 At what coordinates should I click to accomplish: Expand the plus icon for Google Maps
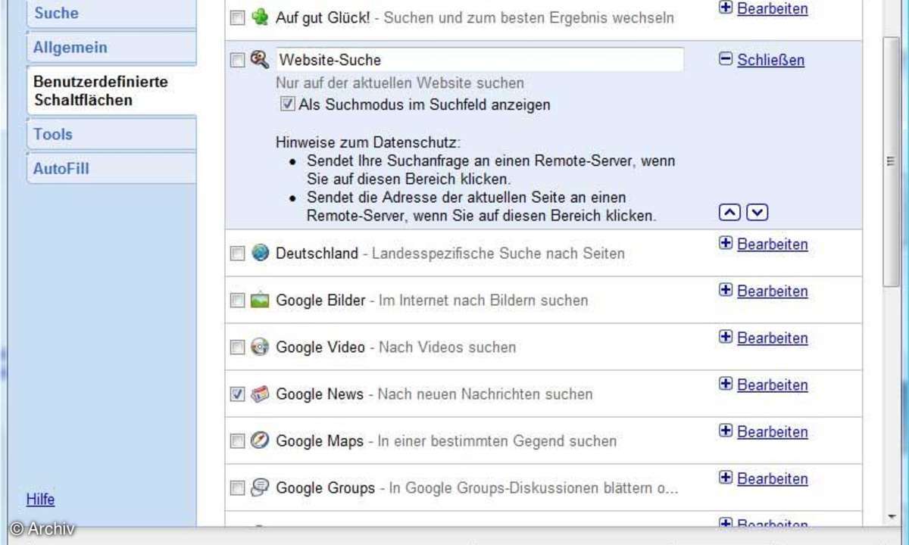(726, 431)
